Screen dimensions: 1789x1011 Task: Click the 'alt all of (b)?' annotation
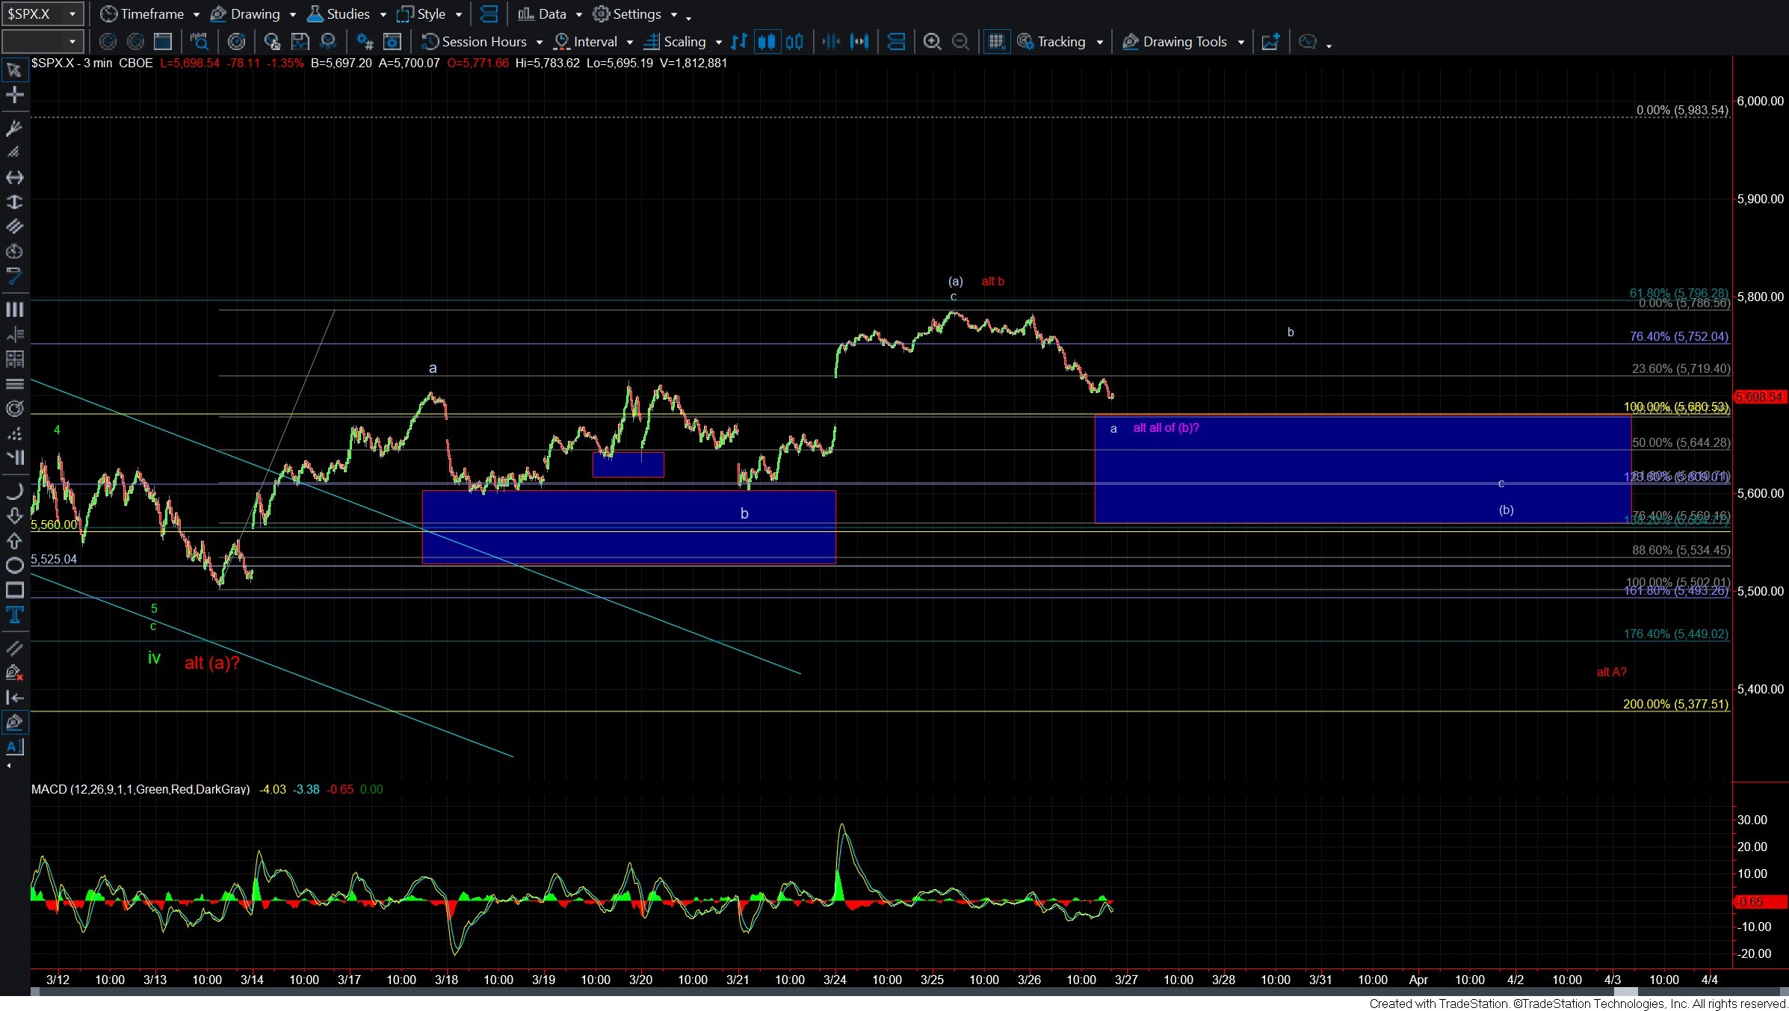[1166, 427]
